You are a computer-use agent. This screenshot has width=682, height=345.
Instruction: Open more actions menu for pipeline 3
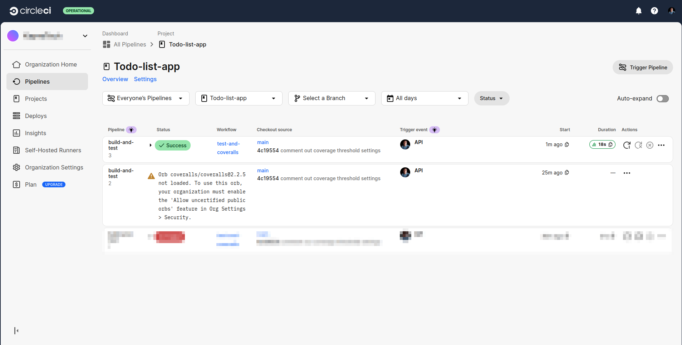(x=661, y=145)
